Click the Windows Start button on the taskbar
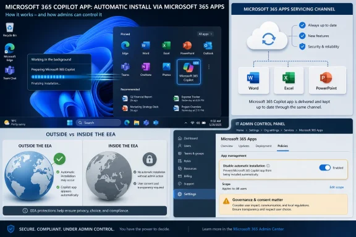Image resolution: width=356 pixels, height=237 pixels. [70, 123]
